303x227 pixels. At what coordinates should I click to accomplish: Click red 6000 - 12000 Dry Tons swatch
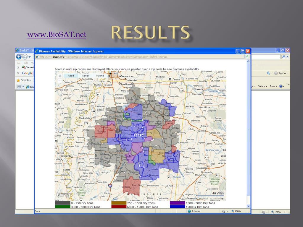point(119,207)
